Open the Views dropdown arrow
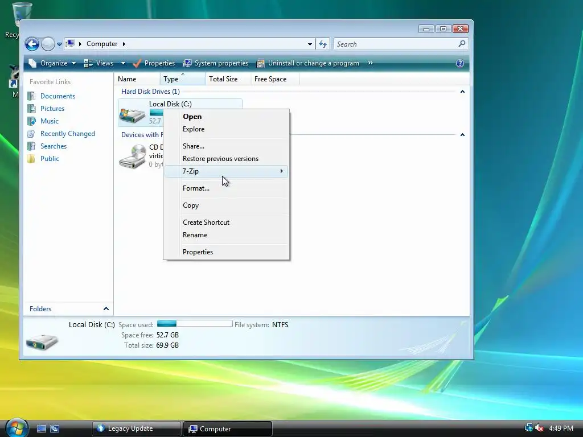 (123, 63)
